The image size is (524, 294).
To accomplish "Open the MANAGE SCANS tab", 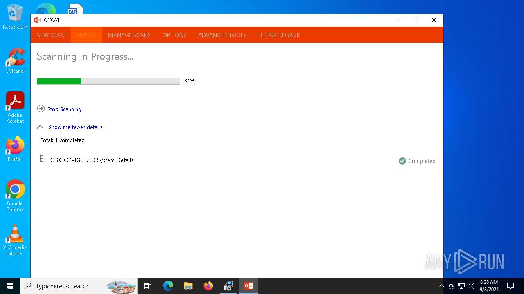I will tap(129, 35).
